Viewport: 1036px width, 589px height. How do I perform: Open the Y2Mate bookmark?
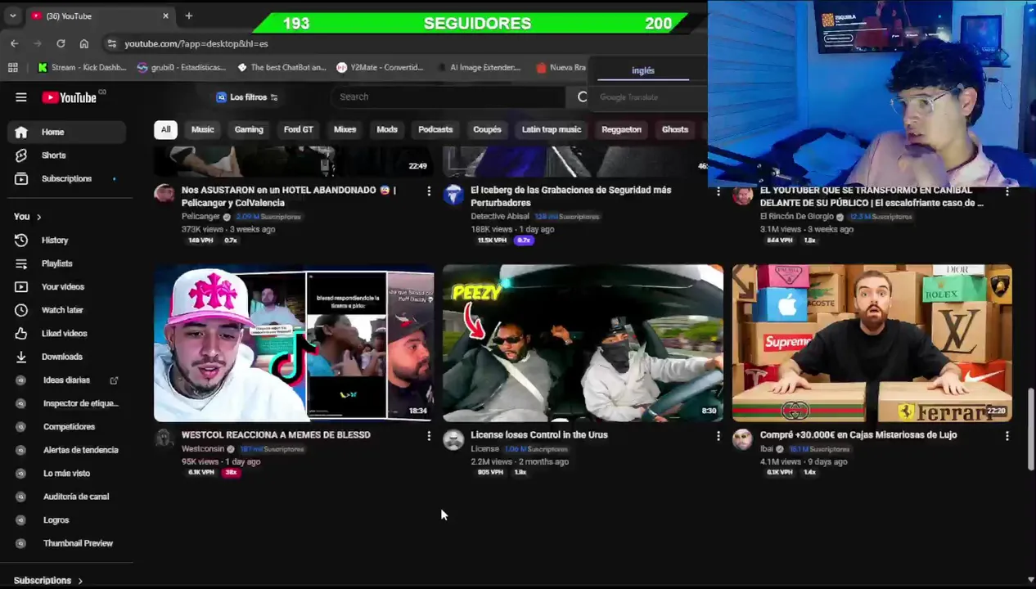[x=380, y=67]
